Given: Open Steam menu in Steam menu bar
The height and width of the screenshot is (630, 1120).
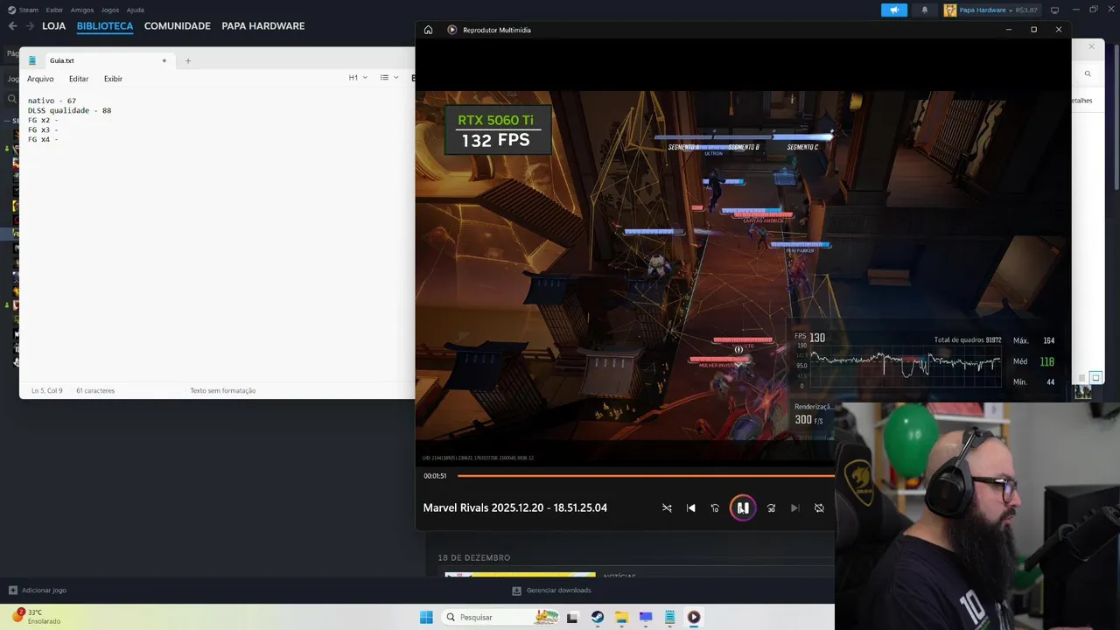Looking at the screenshot, I should point(24,10).
